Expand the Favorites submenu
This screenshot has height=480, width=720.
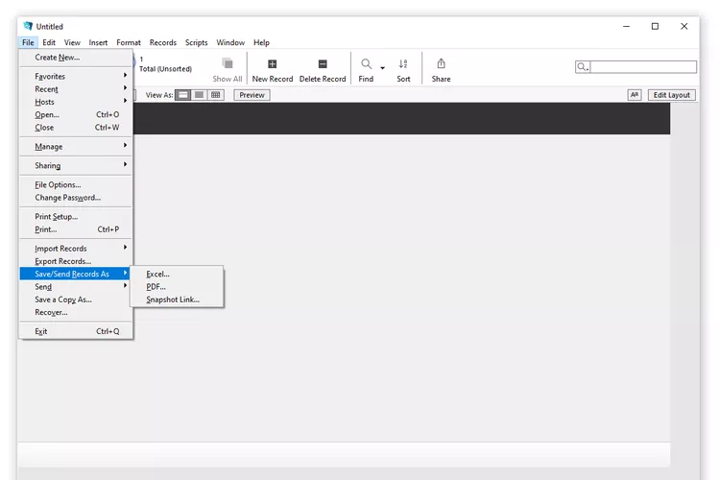(x=76, y=76)
